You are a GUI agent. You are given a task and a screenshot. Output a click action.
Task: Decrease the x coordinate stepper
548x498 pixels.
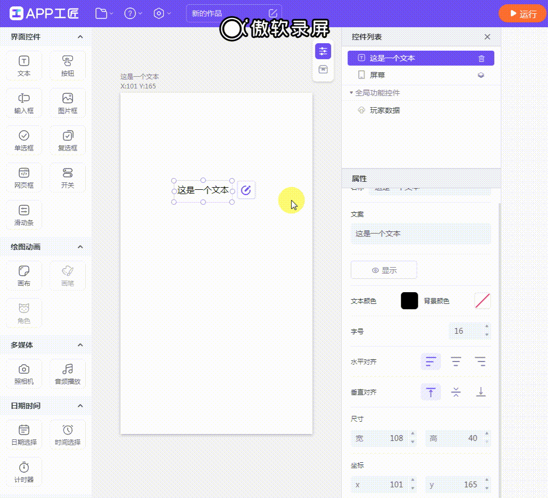(x=413, y=488)
